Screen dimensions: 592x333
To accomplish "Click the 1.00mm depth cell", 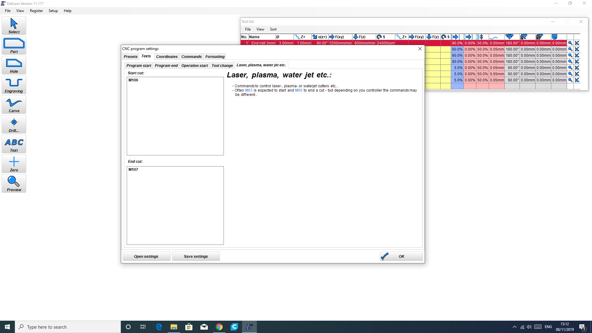I will click(x=303, y=43).
